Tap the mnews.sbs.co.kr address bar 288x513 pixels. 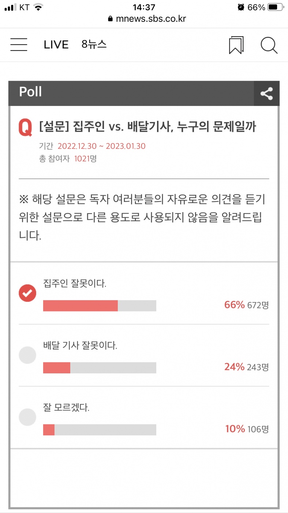pos(151,19)
